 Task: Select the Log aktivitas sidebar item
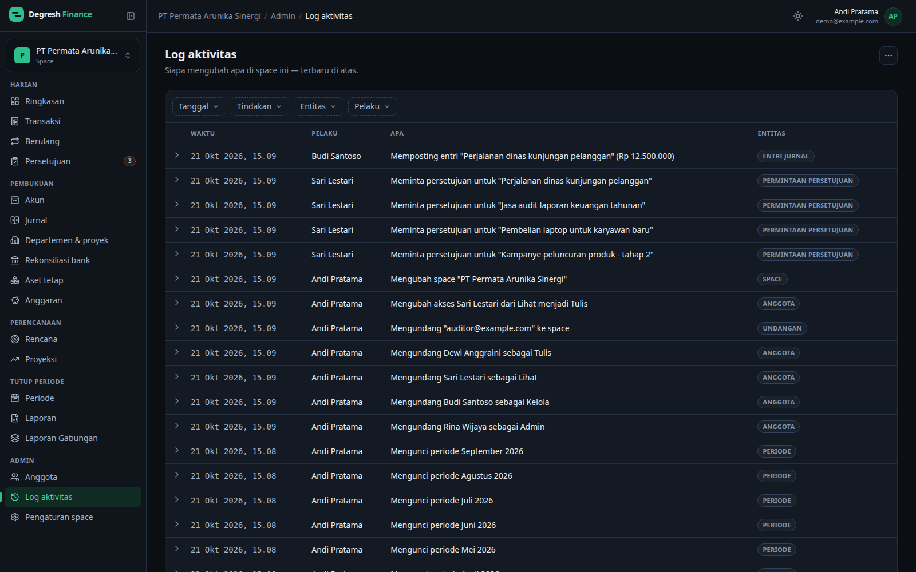(x=73, y=497)
